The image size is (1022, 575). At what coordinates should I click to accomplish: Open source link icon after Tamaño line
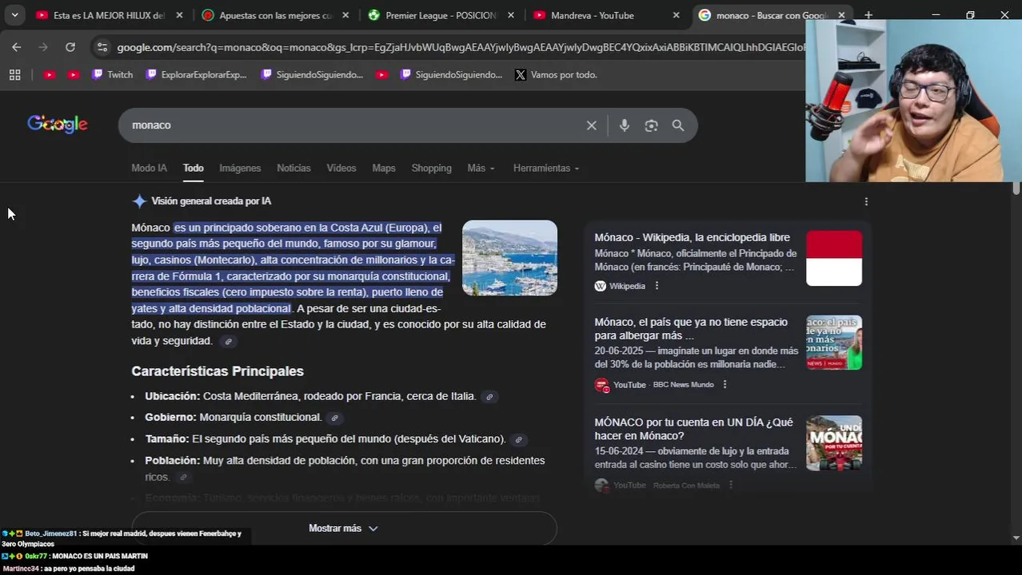[x=518, y=439]
